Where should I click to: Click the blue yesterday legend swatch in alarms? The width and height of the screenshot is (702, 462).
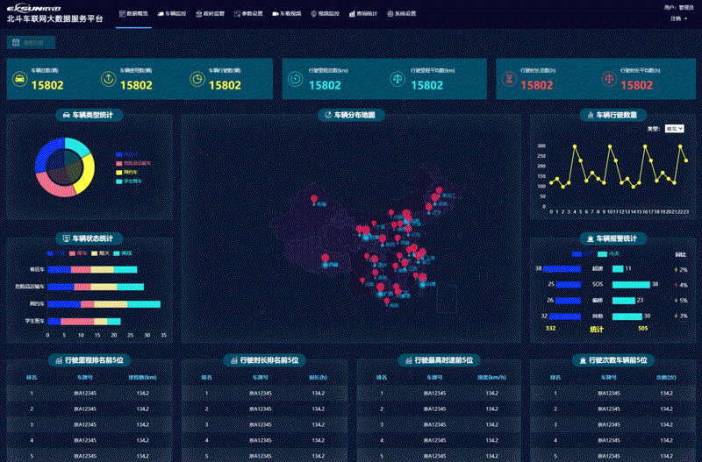(x=577, y=254)
